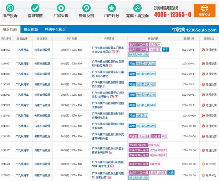Click hotline number 4006-12365-0
Viewport: 219px width, 181px height.
[x=173, y=14]
